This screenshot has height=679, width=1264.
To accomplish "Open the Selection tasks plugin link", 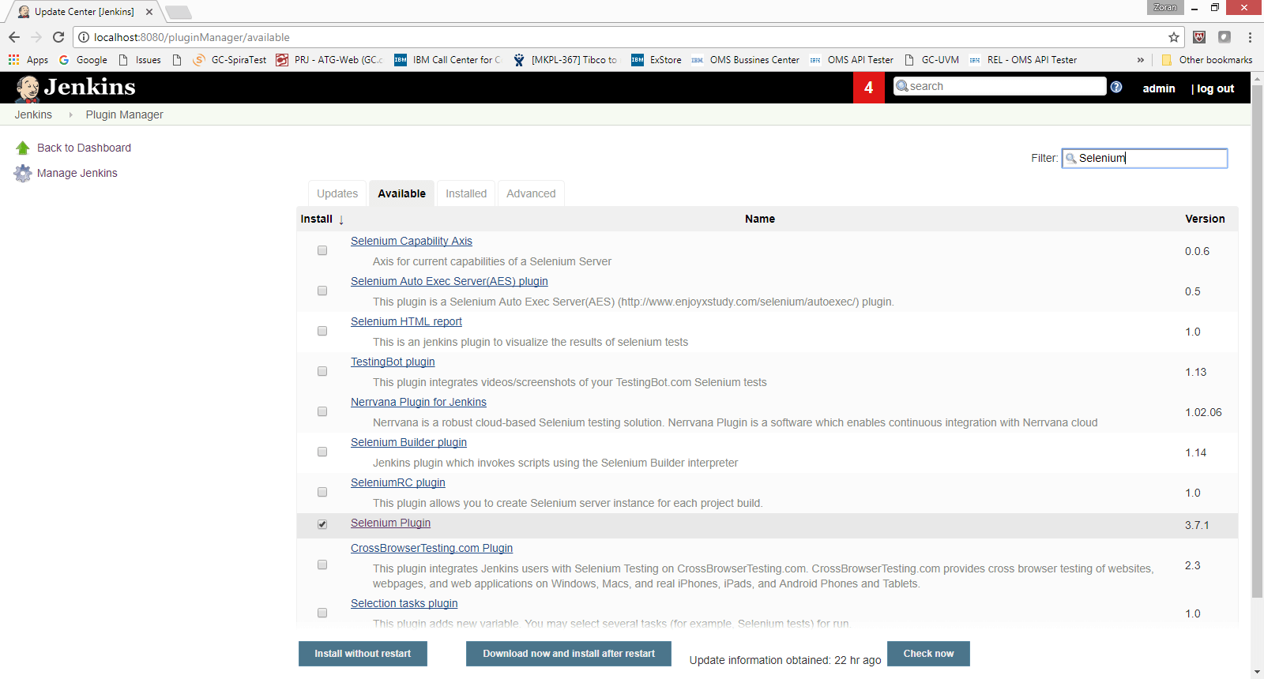I will [404, 603].
